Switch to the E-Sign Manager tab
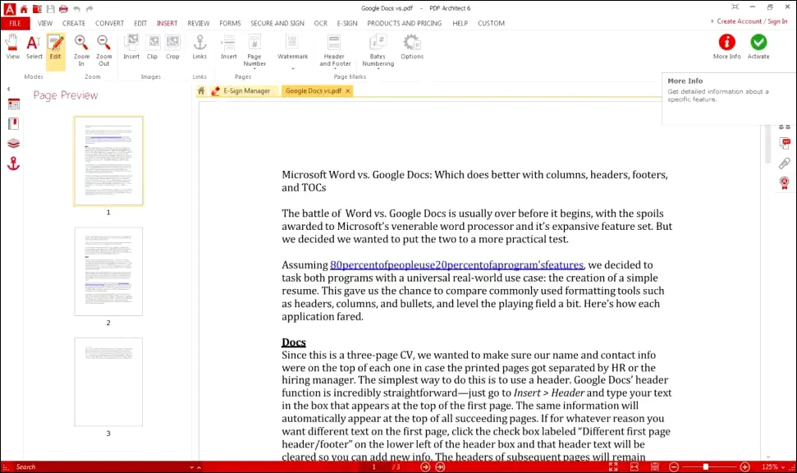The height and width of the screenshot is (473, 797). [245, 91]
